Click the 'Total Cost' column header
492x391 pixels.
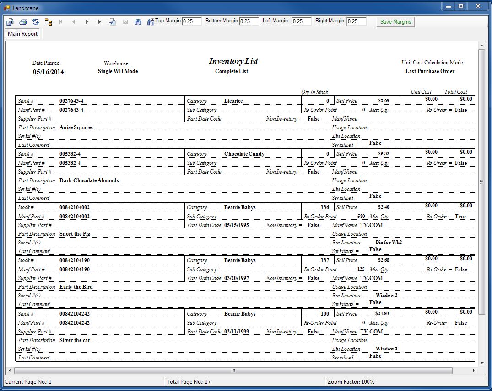[x=455, y=92]
